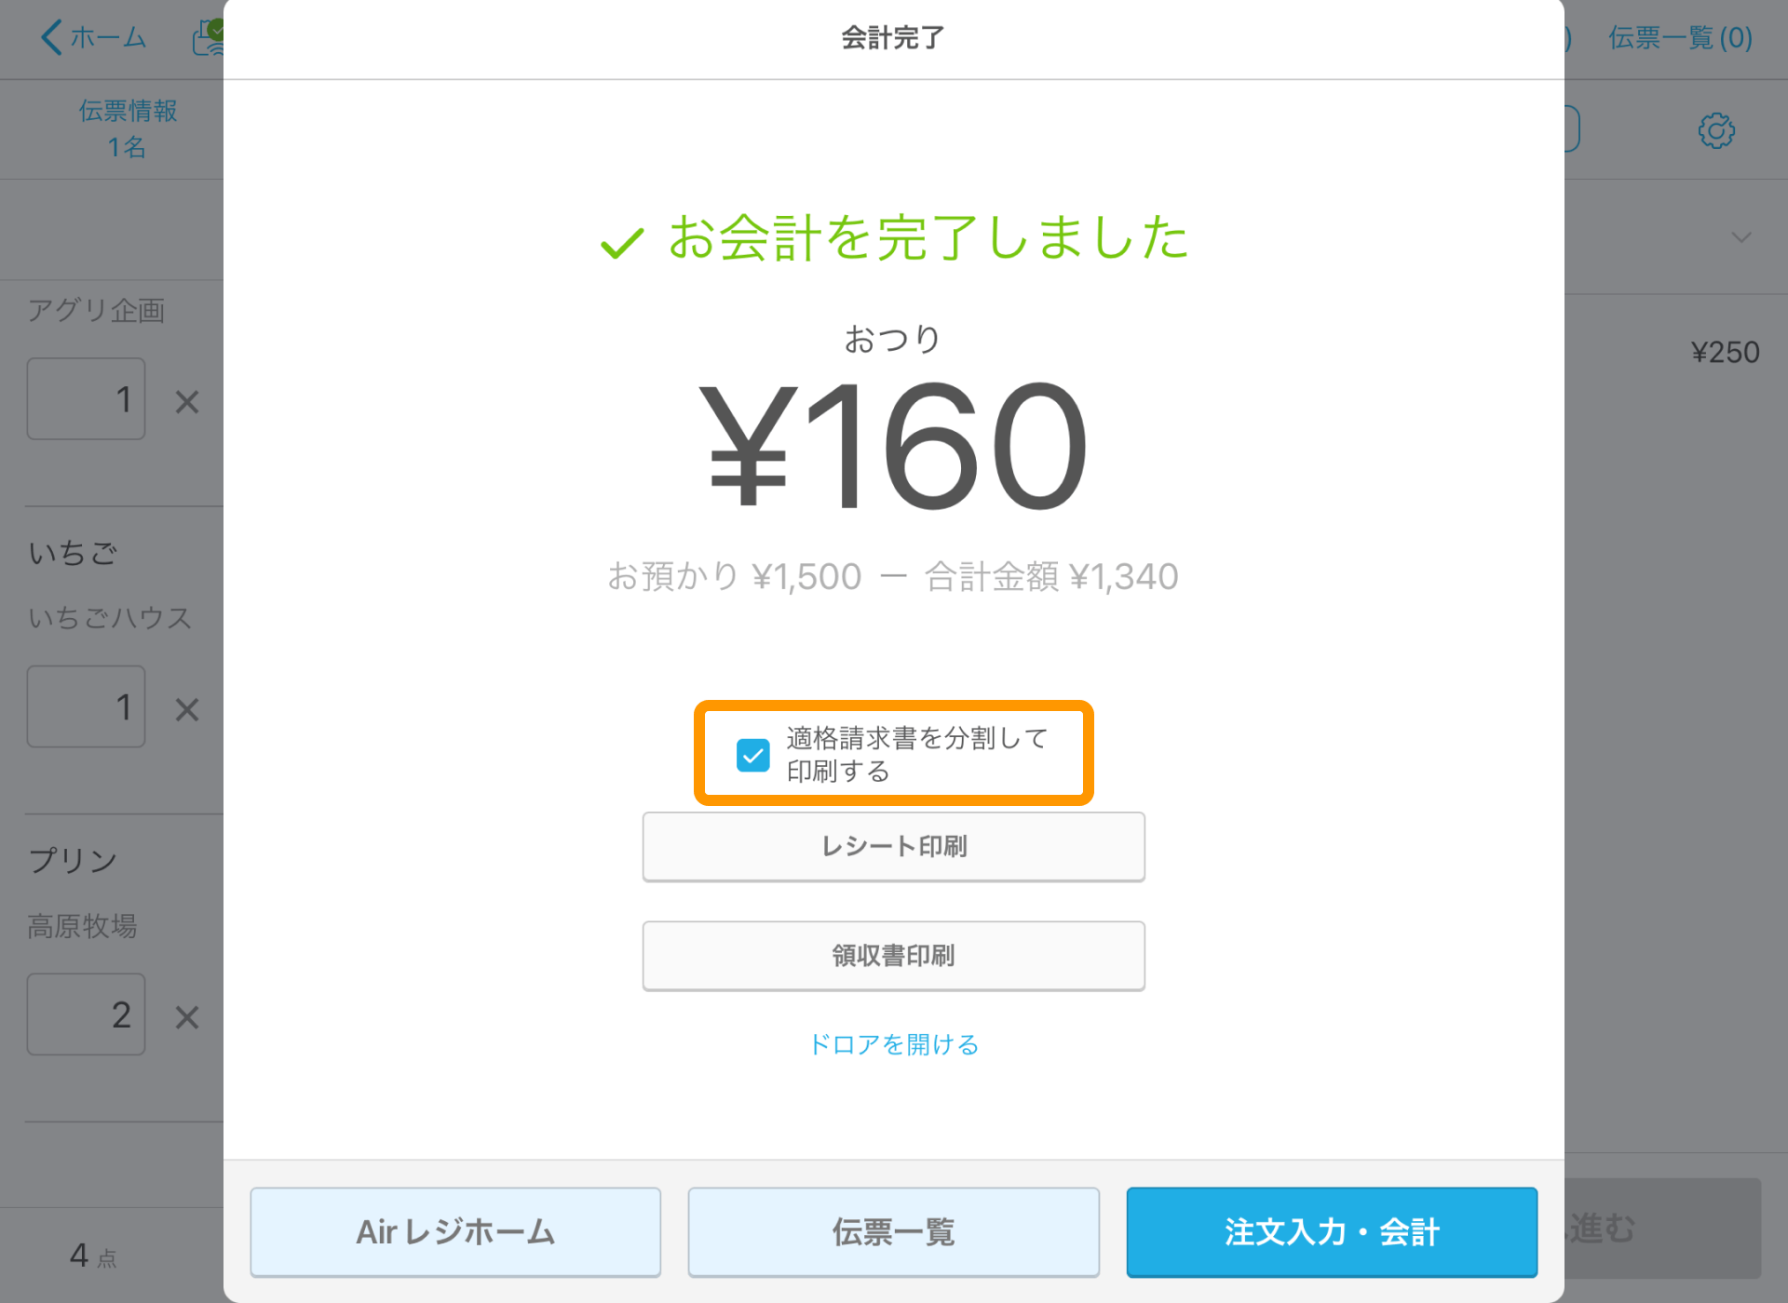Open settings with the gear icon
The height and width of the screenshot is (1303, 1788).
pyautogui.click(x=1718, y=130)
